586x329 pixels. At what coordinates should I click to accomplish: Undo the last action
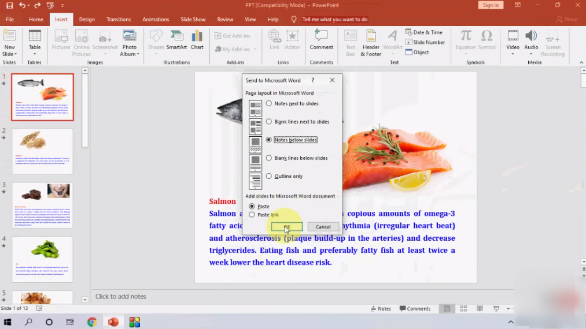[22, 5]
